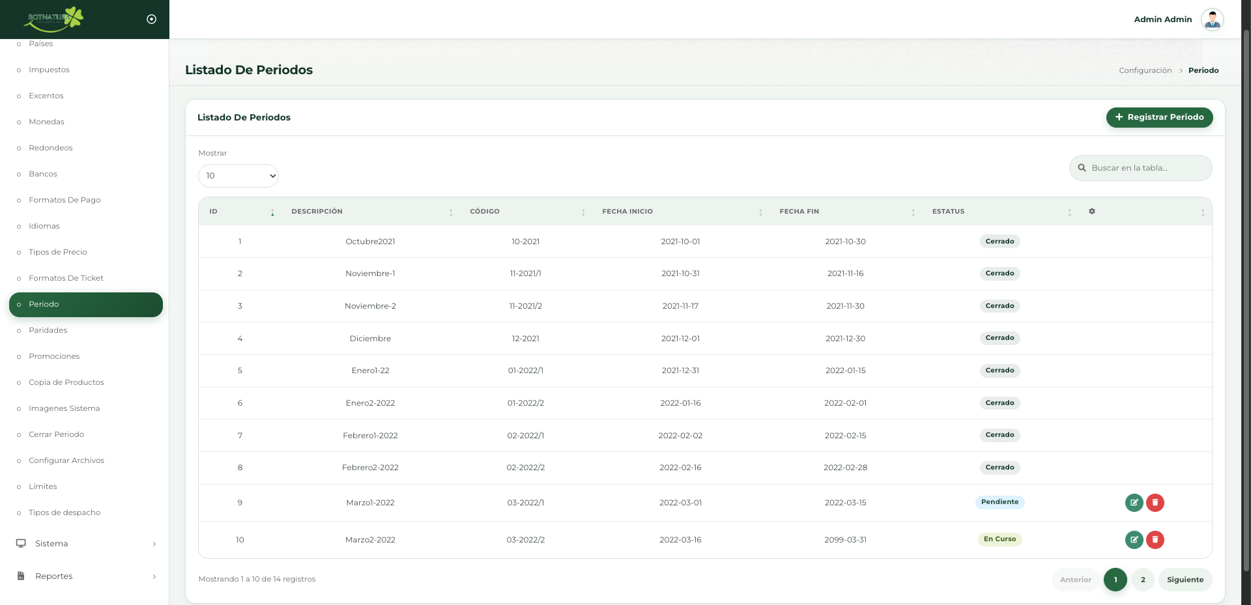Screen dimensions: 1251x605
Task: Click the page vertical scrollbar
Action: point(1246,300)
